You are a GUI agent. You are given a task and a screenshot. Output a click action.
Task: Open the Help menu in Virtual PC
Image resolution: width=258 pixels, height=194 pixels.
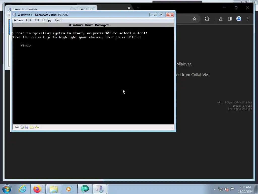pyautogui.click(x=58, y=20)
